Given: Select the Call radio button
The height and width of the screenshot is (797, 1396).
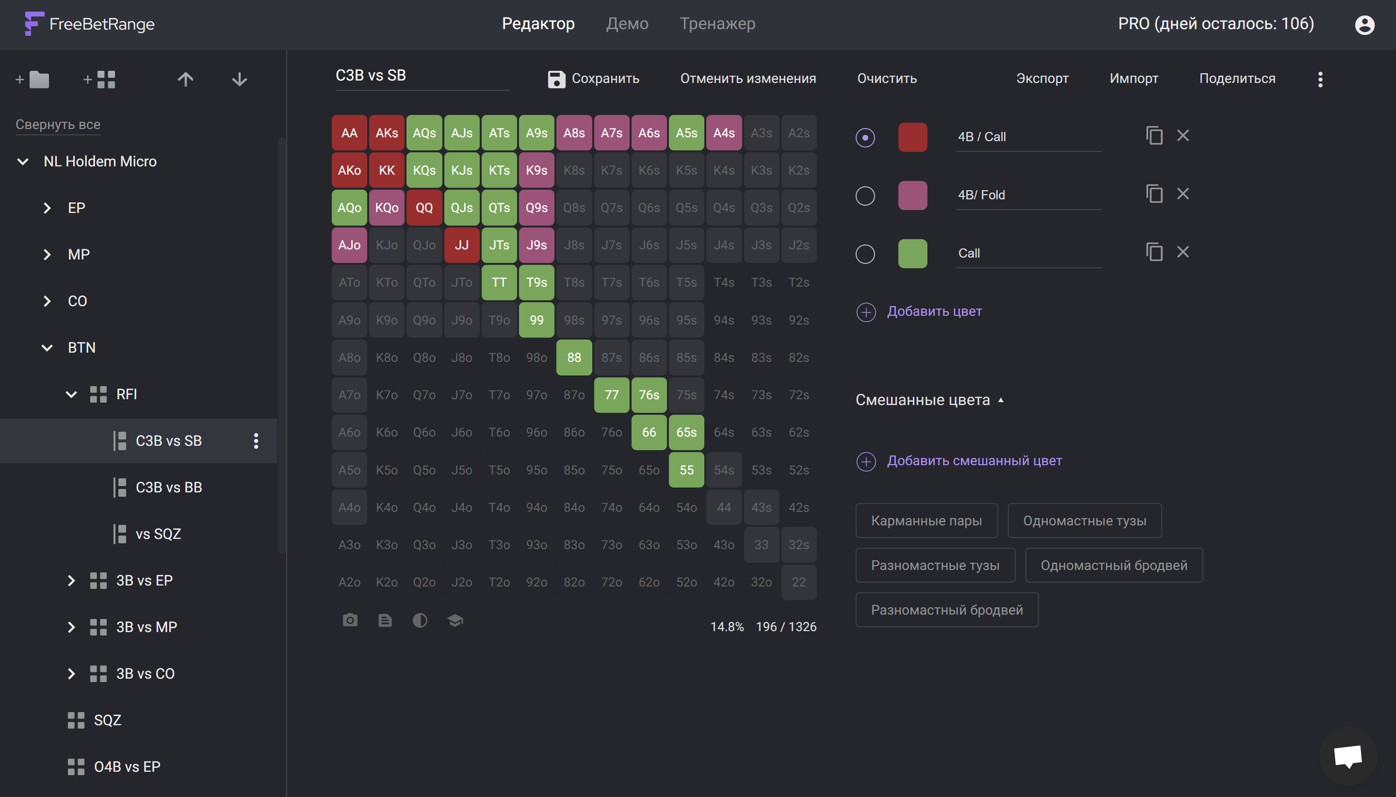Looking at the screenshot, I should point(865,254).
